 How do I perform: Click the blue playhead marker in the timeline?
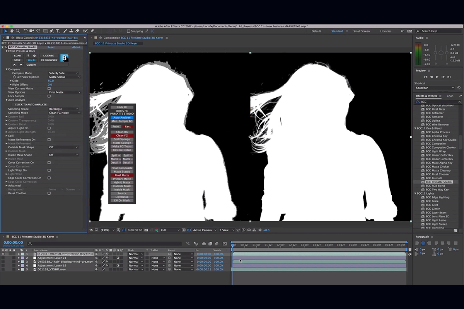click(x=232, y=245)
